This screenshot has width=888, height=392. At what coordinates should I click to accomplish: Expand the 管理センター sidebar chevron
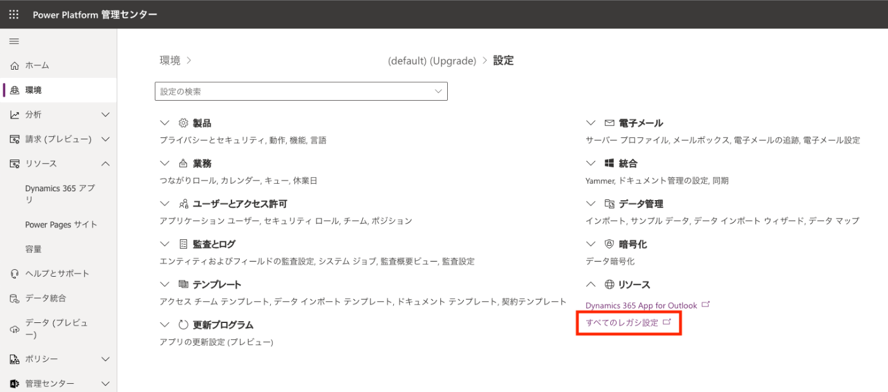click(x=105, y=384)
